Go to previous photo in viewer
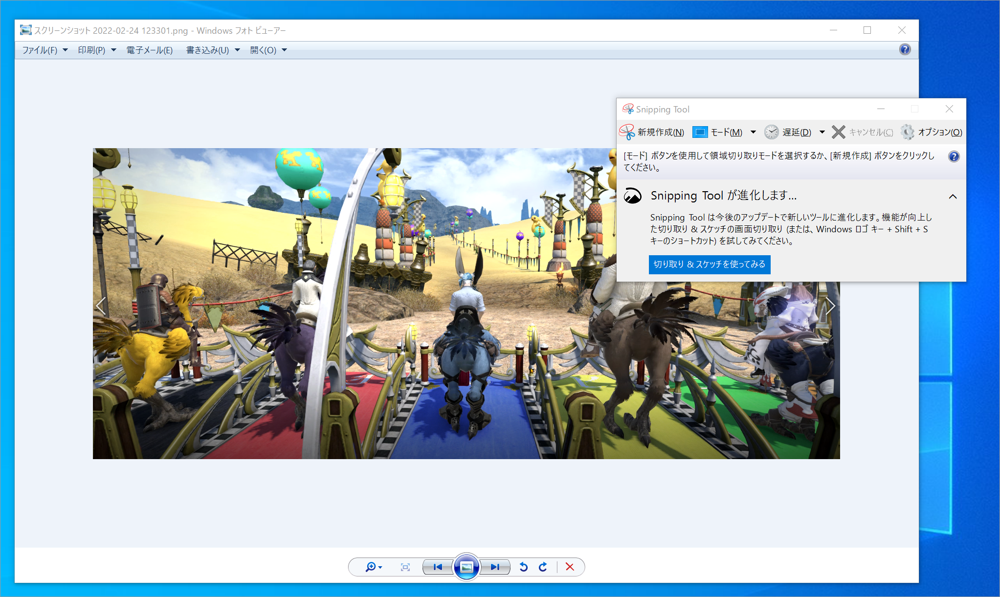 tap(438, 567)
